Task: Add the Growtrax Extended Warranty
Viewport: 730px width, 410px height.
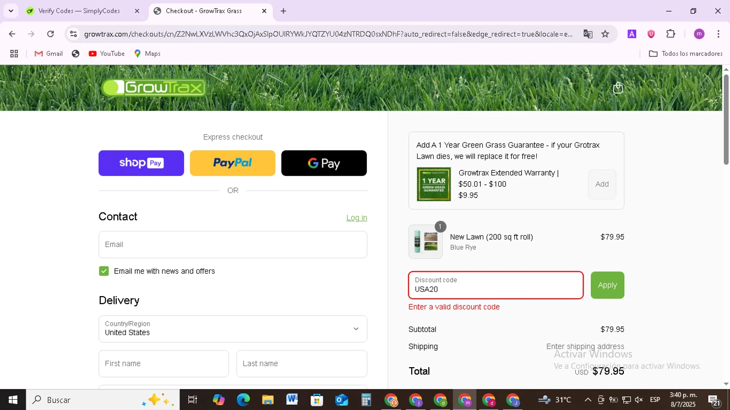Action: pos(602,184)
